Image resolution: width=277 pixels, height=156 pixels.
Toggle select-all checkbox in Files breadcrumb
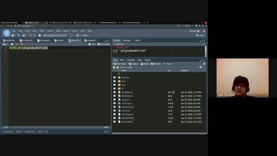(x=114, y=68)
